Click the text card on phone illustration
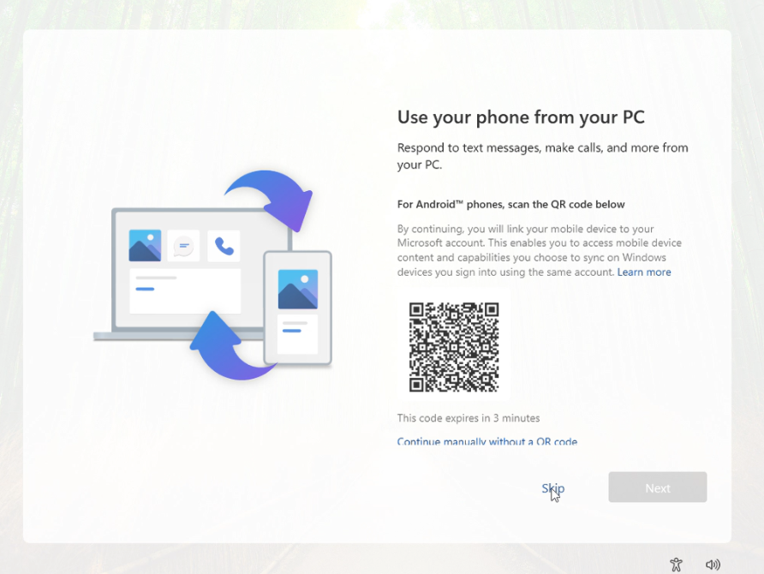 297,333
